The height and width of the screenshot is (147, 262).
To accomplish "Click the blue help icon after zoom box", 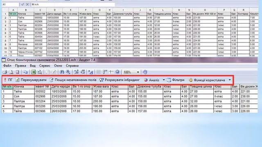I will [x=145, y=72].
